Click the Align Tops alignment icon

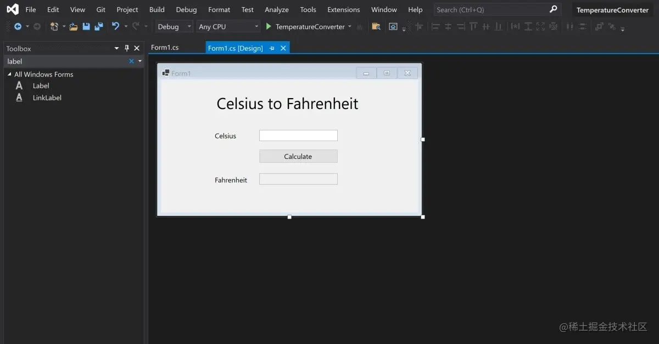pos(473,26)
